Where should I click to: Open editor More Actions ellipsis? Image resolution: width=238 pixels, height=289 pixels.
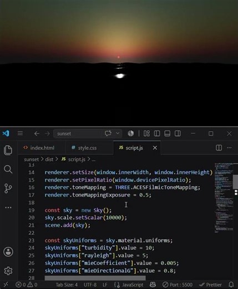tap(229, 148)
